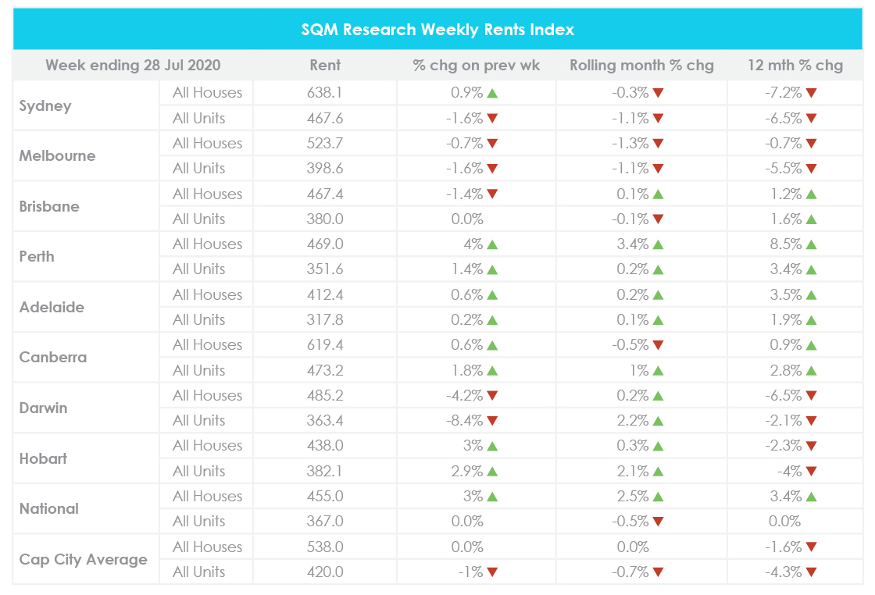Viewport: 875px width, 595px height.
Task: Click Darwin All Units rent 363.4
Action: (x=325, y=420)
